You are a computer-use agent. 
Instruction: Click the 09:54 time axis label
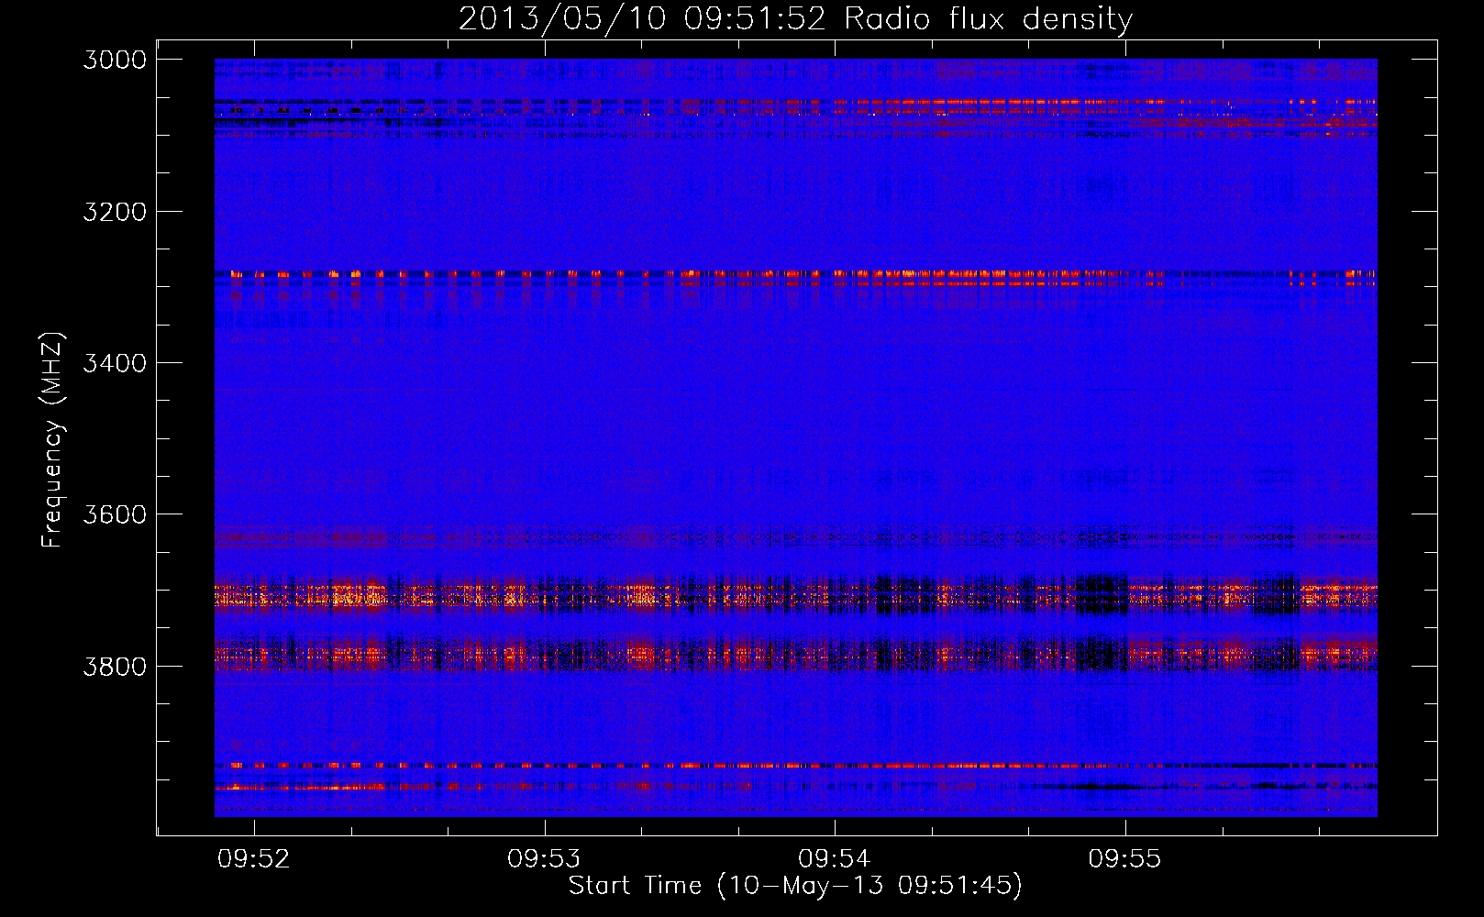pyautogui.click(x=835, y=858)
